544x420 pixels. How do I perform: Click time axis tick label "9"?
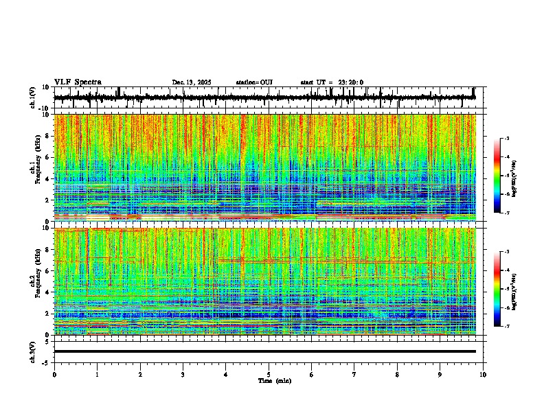440,375
